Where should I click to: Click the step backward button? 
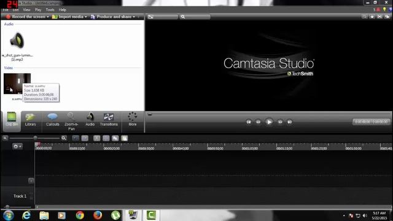(x=258, y=122)
